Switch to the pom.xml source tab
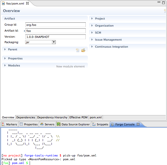 click(x=96, y=117)
